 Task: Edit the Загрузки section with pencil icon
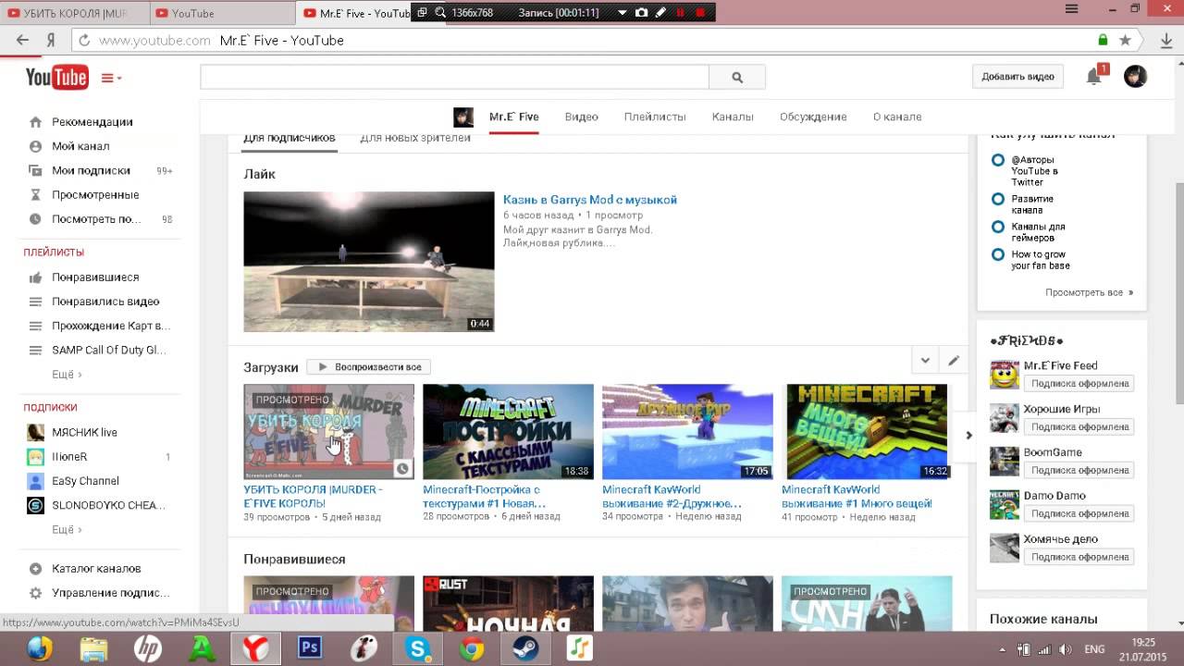coord(954,361)
